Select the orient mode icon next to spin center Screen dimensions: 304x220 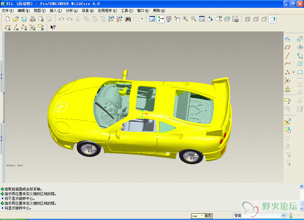[169, 19]
